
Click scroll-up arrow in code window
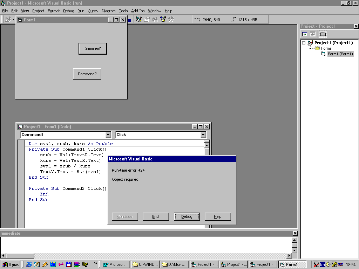pos(206,145)
